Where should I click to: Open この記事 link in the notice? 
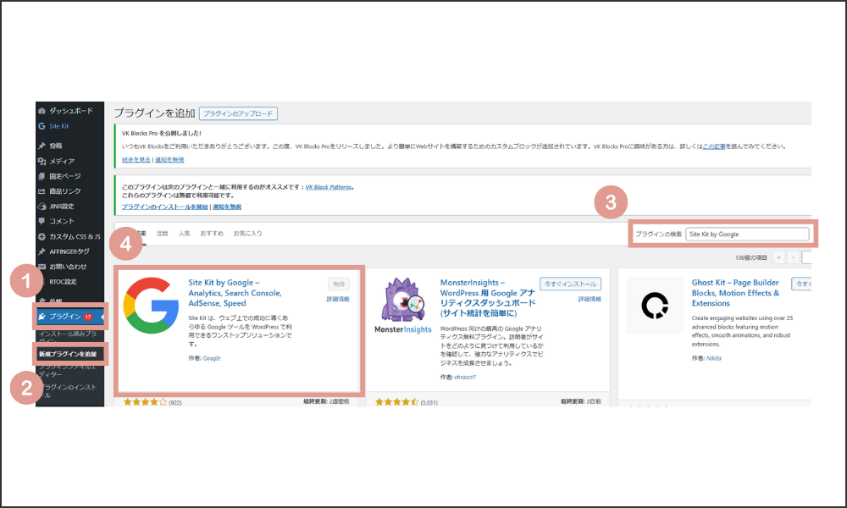pyautogui.click(x=714, y=146)
